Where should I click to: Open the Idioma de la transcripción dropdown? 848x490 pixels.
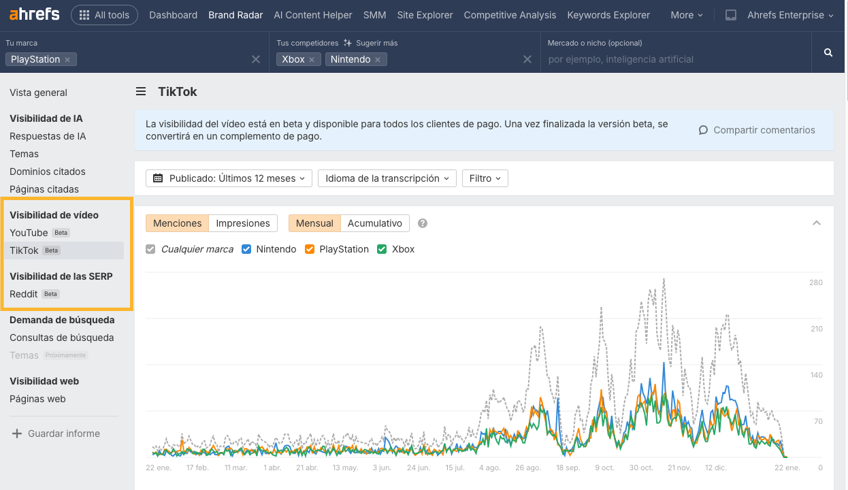point(387,178)
